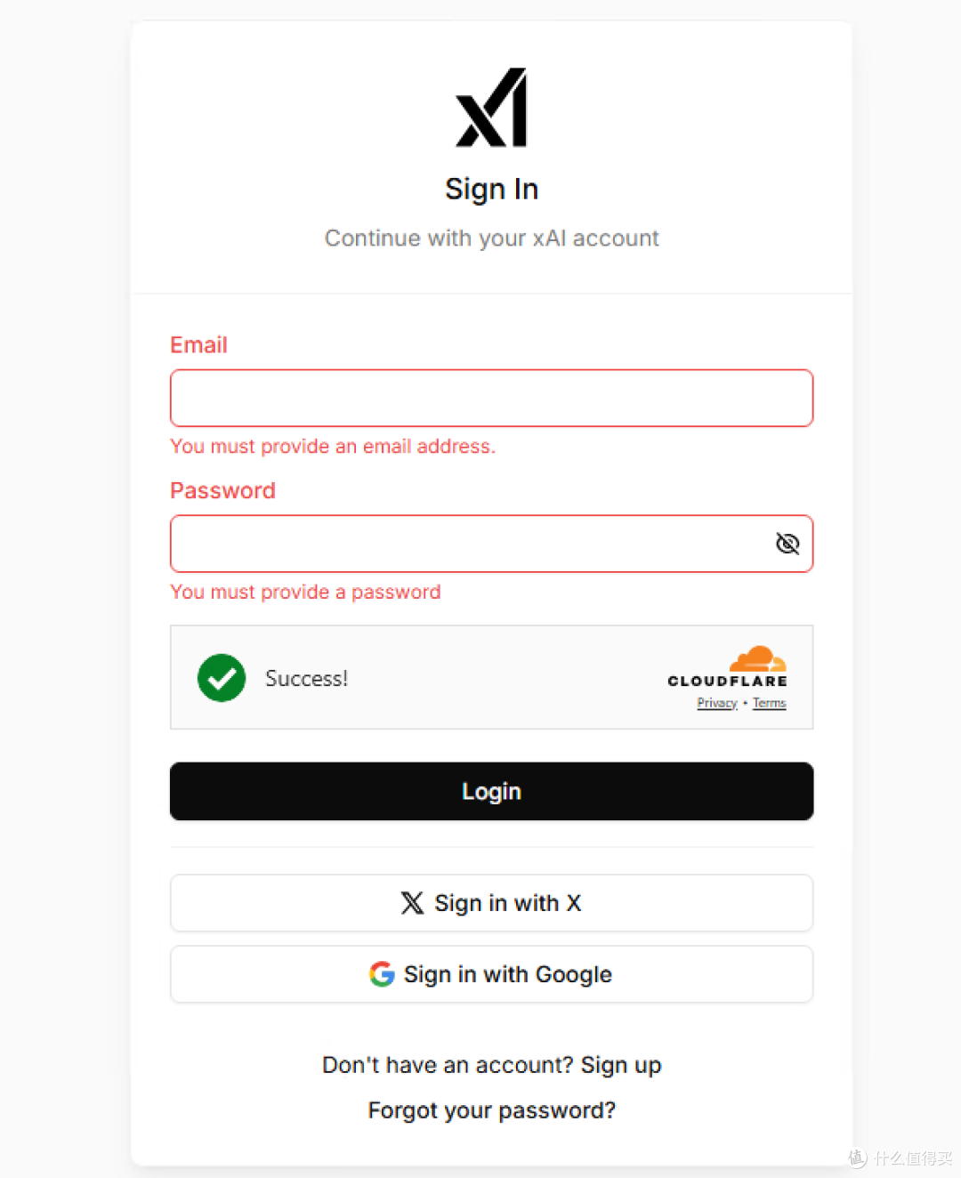Click the Sign In heading
The height and width of the screenshot is (1178, 961).
(x=491, y=190)
